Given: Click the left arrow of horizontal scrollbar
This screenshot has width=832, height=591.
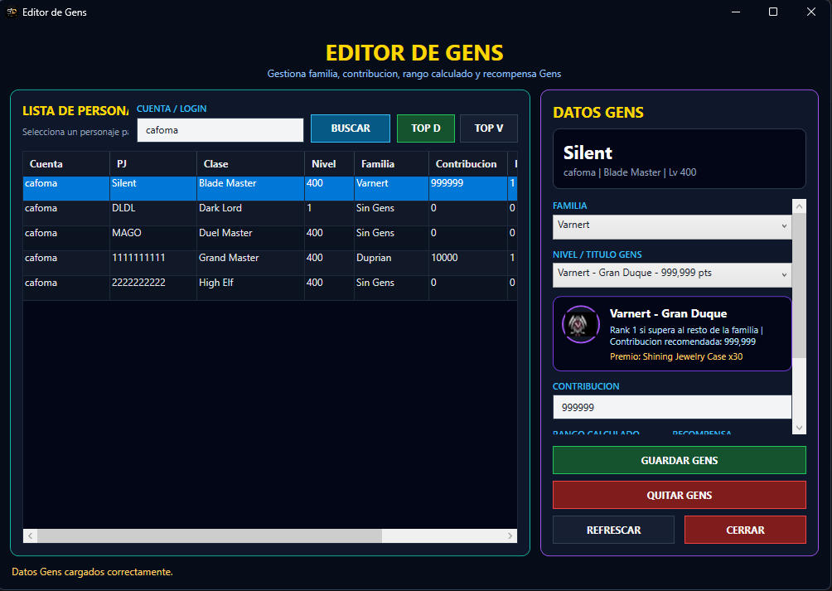Looking at the screenshot, I should 30,535.
